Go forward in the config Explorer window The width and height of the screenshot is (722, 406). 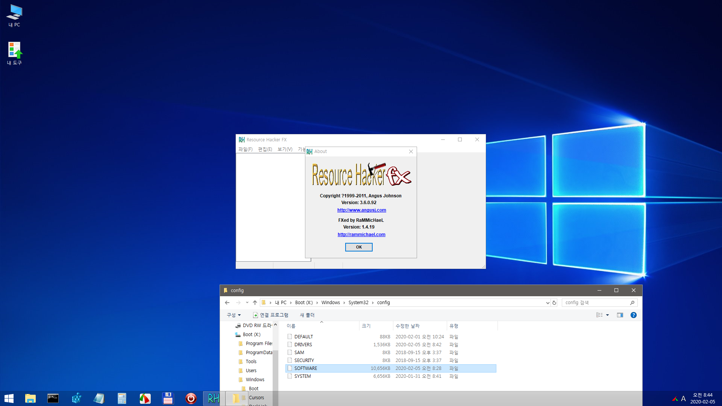click(x=238, y=303)
